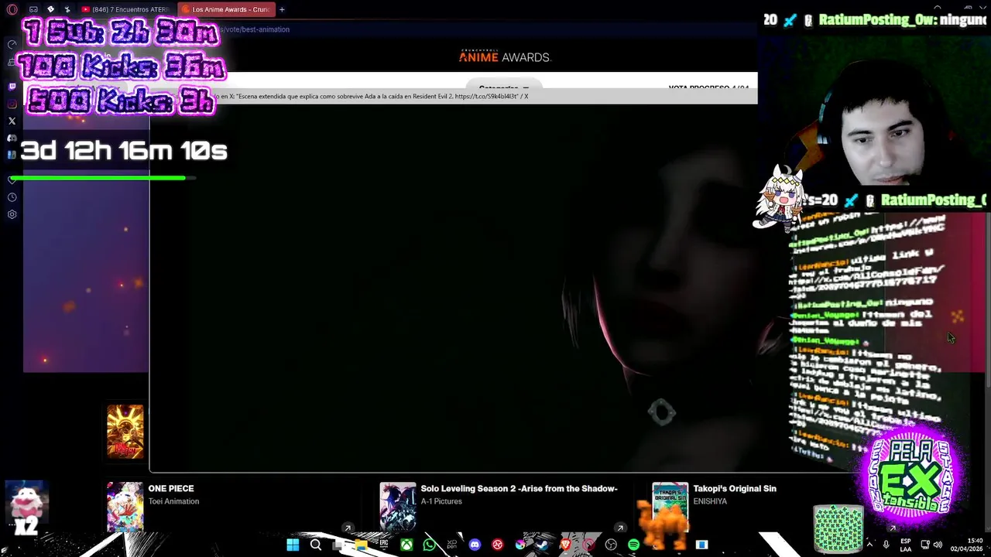
Task: Open Opera settings gear in sidebar
Action: [x=12, y=214]
